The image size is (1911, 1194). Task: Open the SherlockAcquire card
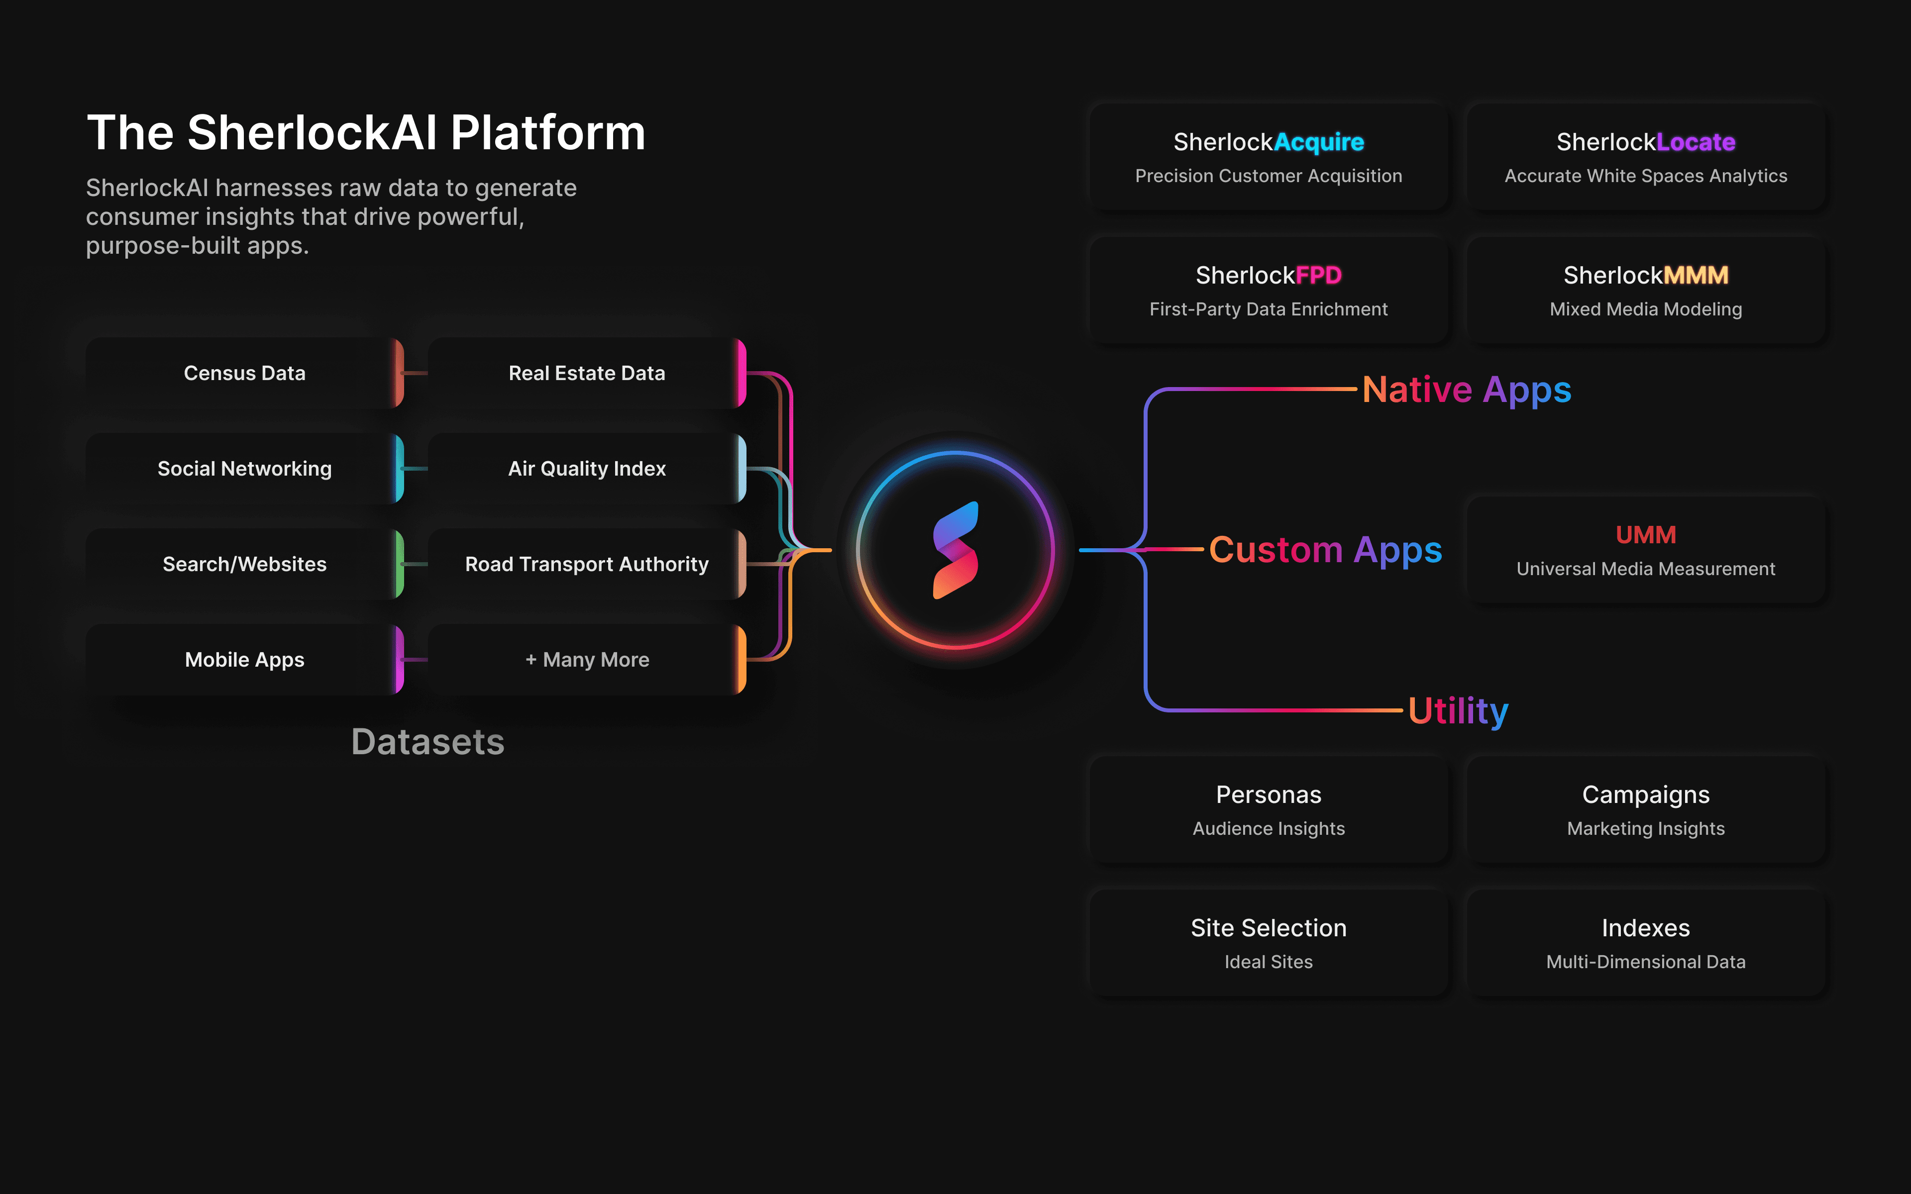pyautogui.click(x=1268, y=157)
